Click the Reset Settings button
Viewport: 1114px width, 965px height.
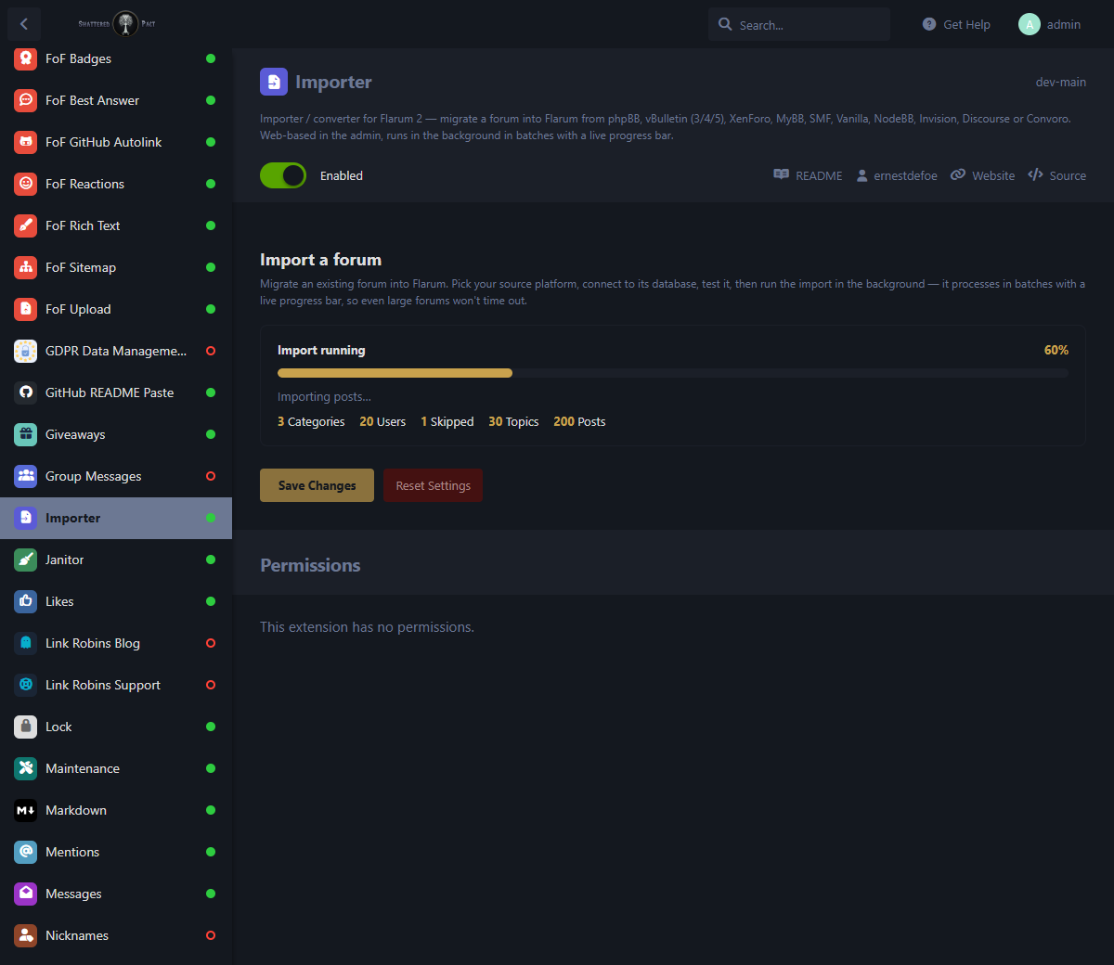point(433,485)
